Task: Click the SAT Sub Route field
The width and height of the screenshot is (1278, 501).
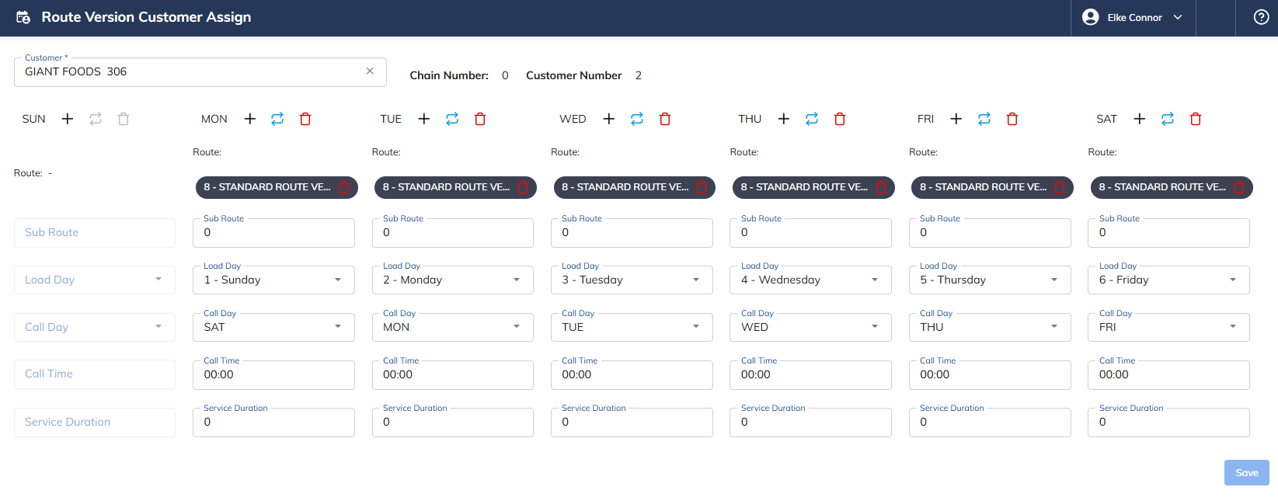Action: point(1169,232)
